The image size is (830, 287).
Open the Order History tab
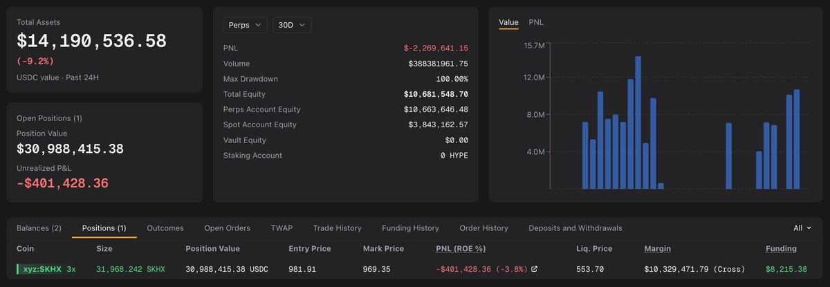[483, 228]
